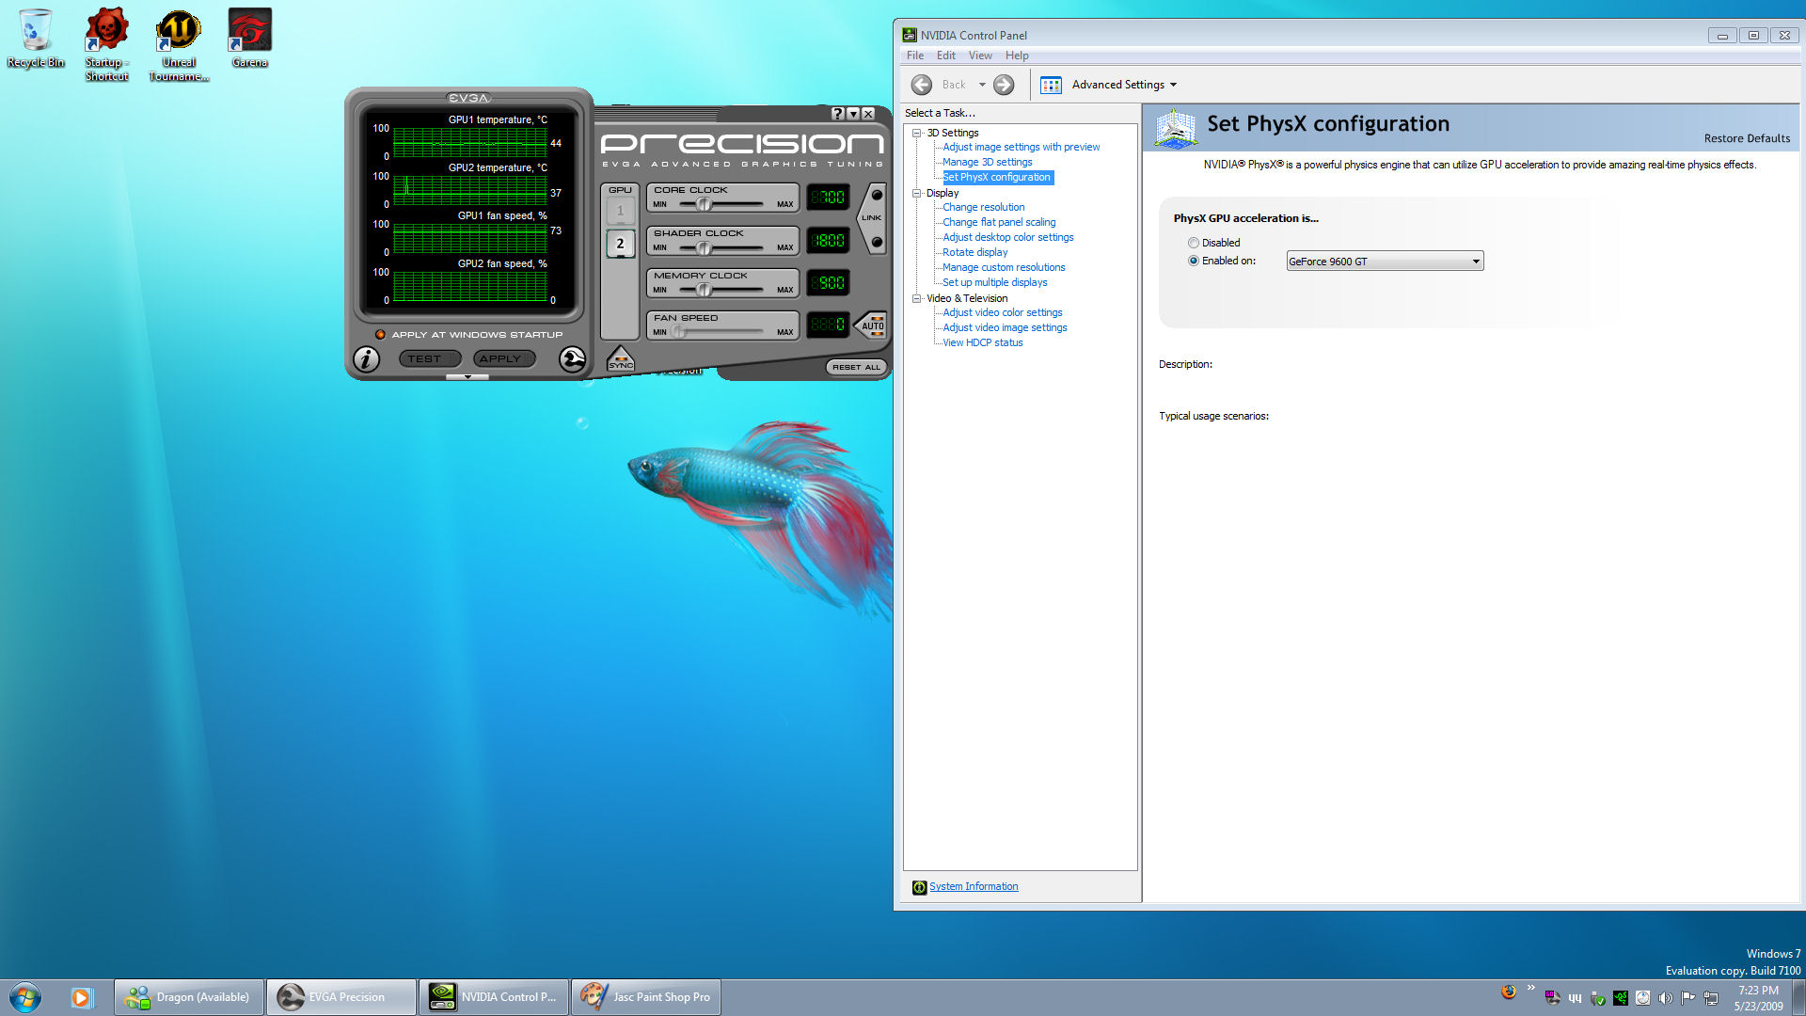This screenshot has width=1806, height=1016.
Task: Open the View menu
Action: 980,56
